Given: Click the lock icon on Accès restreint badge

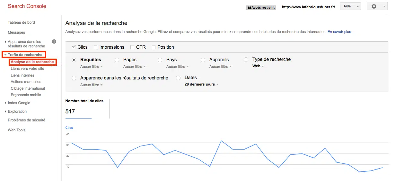Looking at the screenshot, I should coord(250,7).
